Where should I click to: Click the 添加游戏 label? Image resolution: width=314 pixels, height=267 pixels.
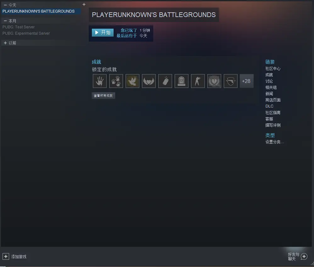click(19, 257)
